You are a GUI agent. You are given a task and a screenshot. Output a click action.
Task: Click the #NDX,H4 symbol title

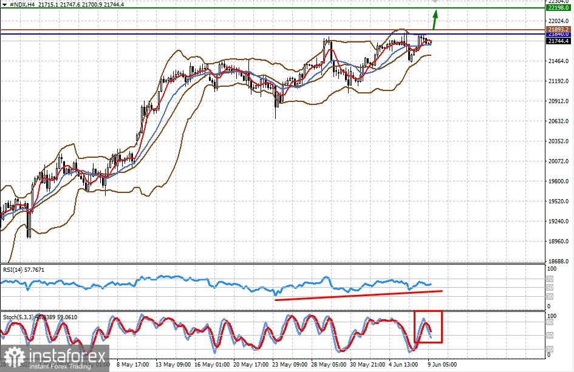22,5
